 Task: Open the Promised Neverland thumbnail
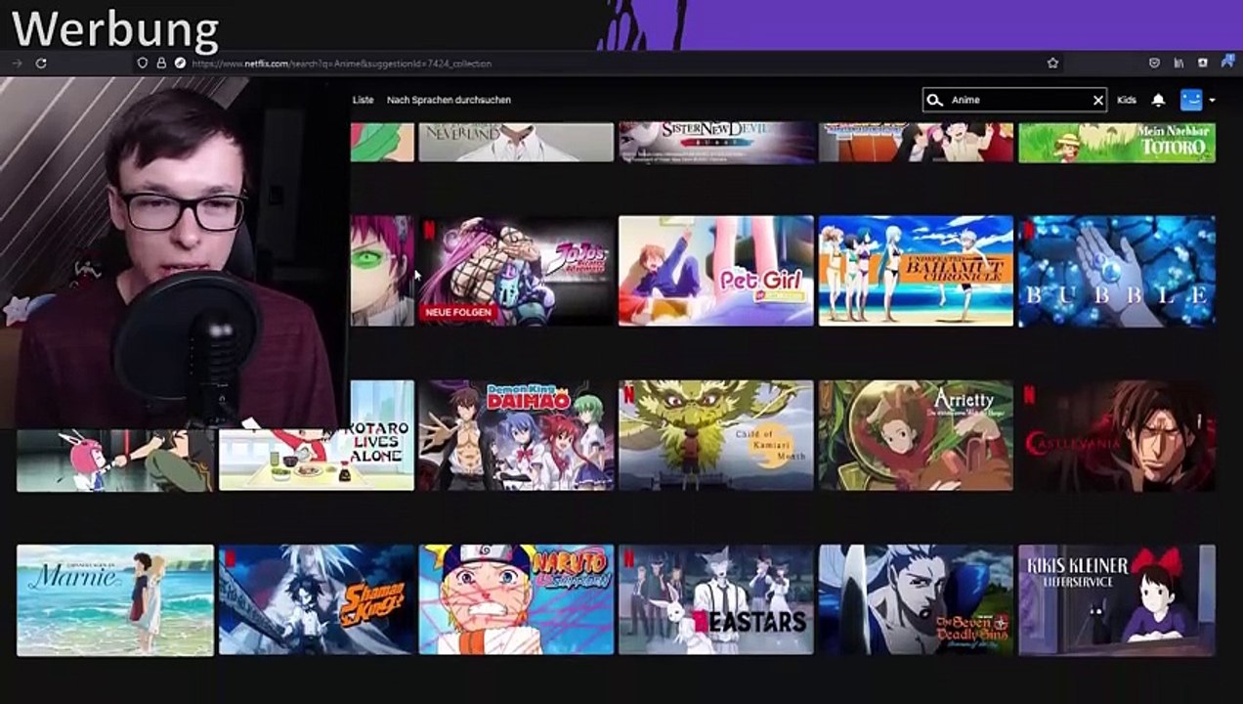pos(516,142)
